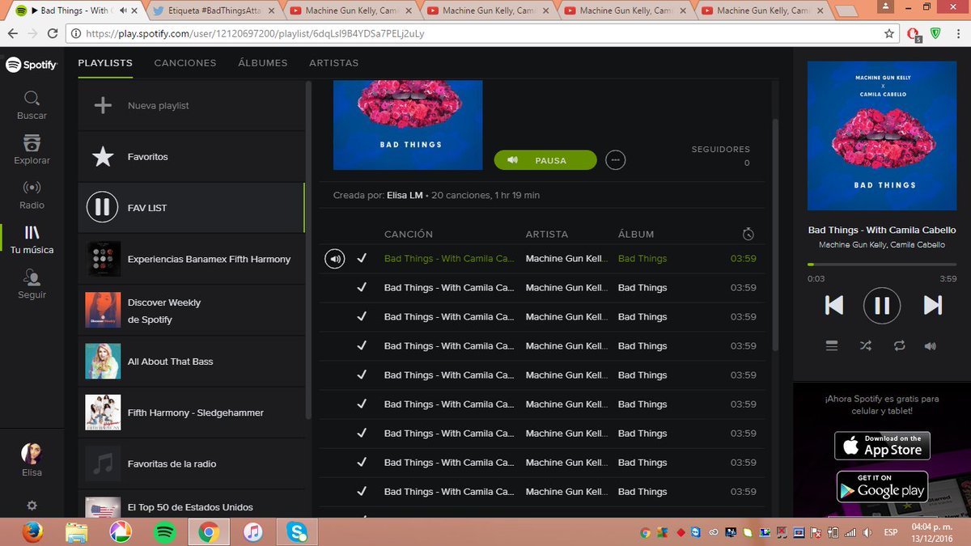Open Experiencias Banamex Fifth Harmony playlist
This screenshot has width=971, height=546.
(x=192, y=259)
